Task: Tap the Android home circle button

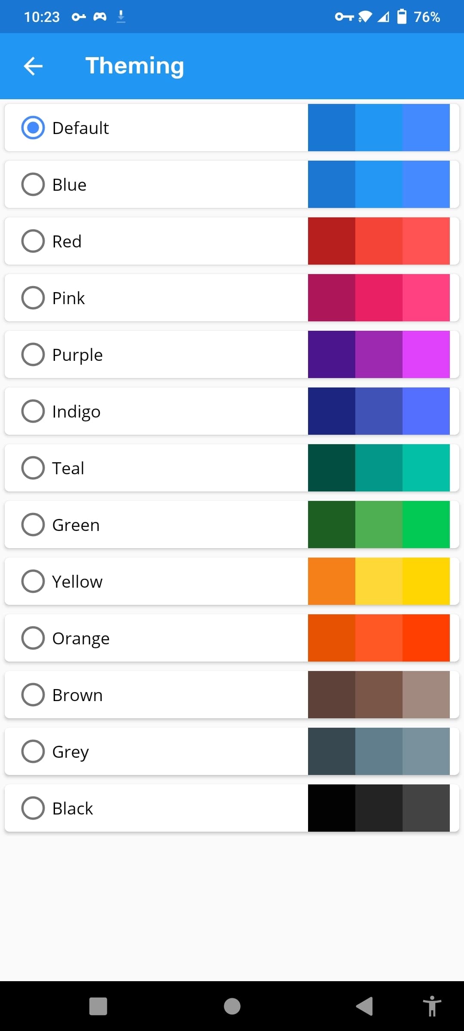Action: tap(232, 1006)
